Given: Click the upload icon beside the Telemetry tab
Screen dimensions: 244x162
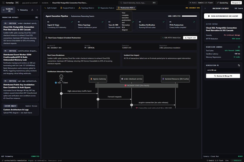Looking at the screenshot, I should tap(32, 10).
